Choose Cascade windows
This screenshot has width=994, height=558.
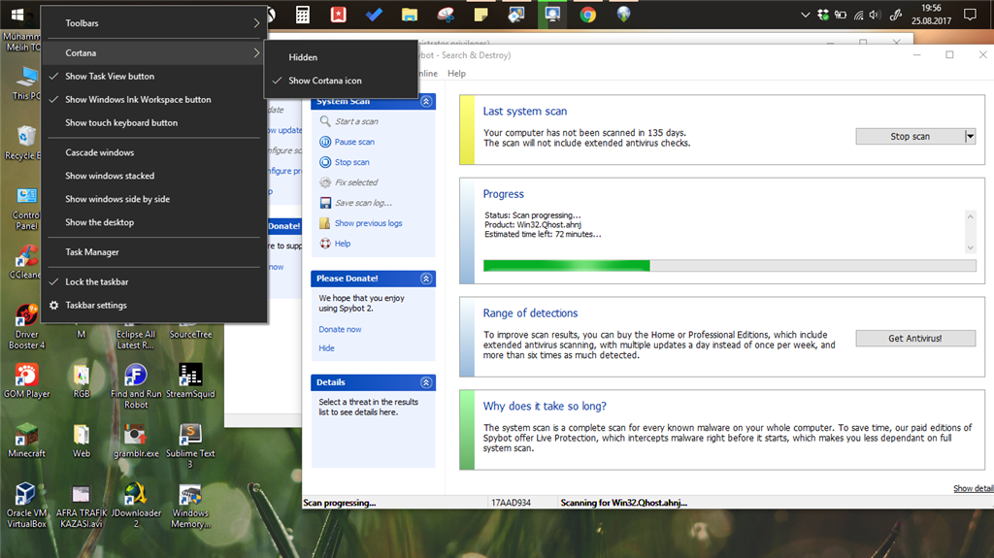point(154,152)
